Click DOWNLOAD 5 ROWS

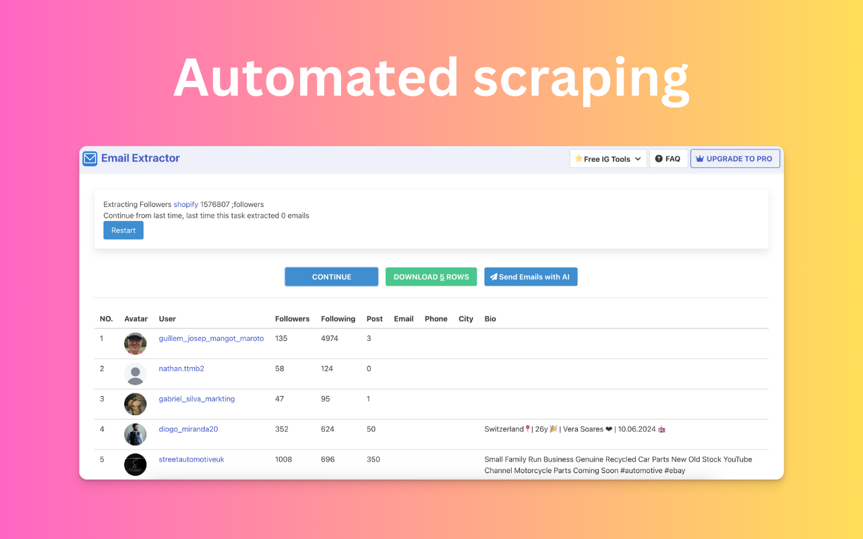[x=431, y=276]
